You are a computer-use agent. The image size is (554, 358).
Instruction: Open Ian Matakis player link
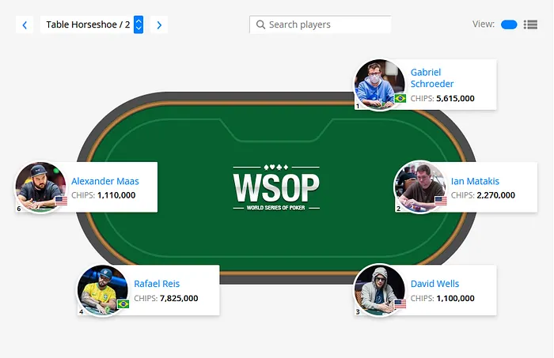point(475,181)
